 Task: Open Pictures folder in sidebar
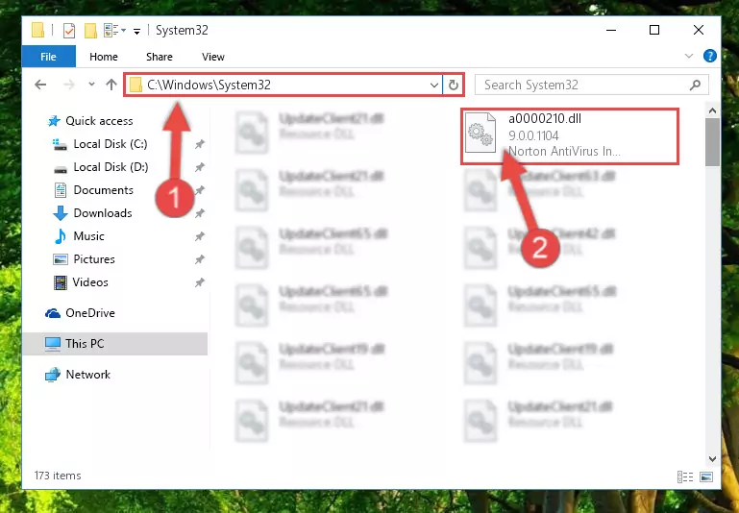(84, 259)
